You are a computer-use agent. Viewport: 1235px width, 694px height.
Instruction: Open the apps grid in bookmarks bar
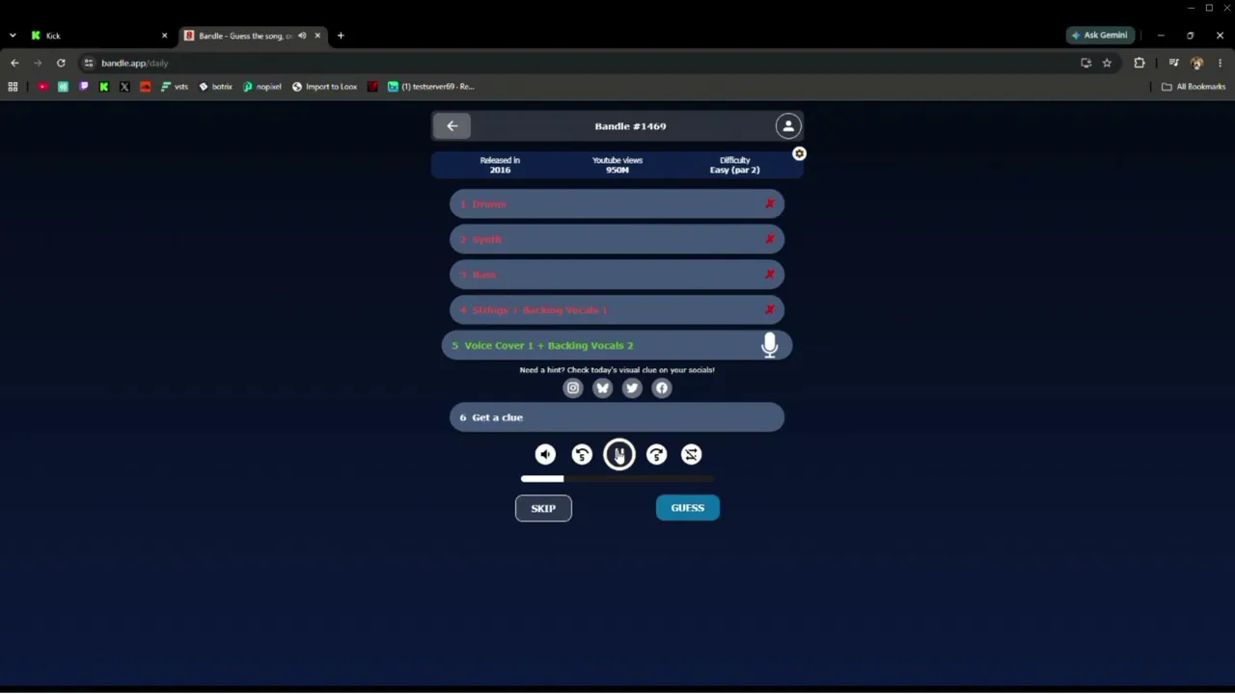coord(13,87)
